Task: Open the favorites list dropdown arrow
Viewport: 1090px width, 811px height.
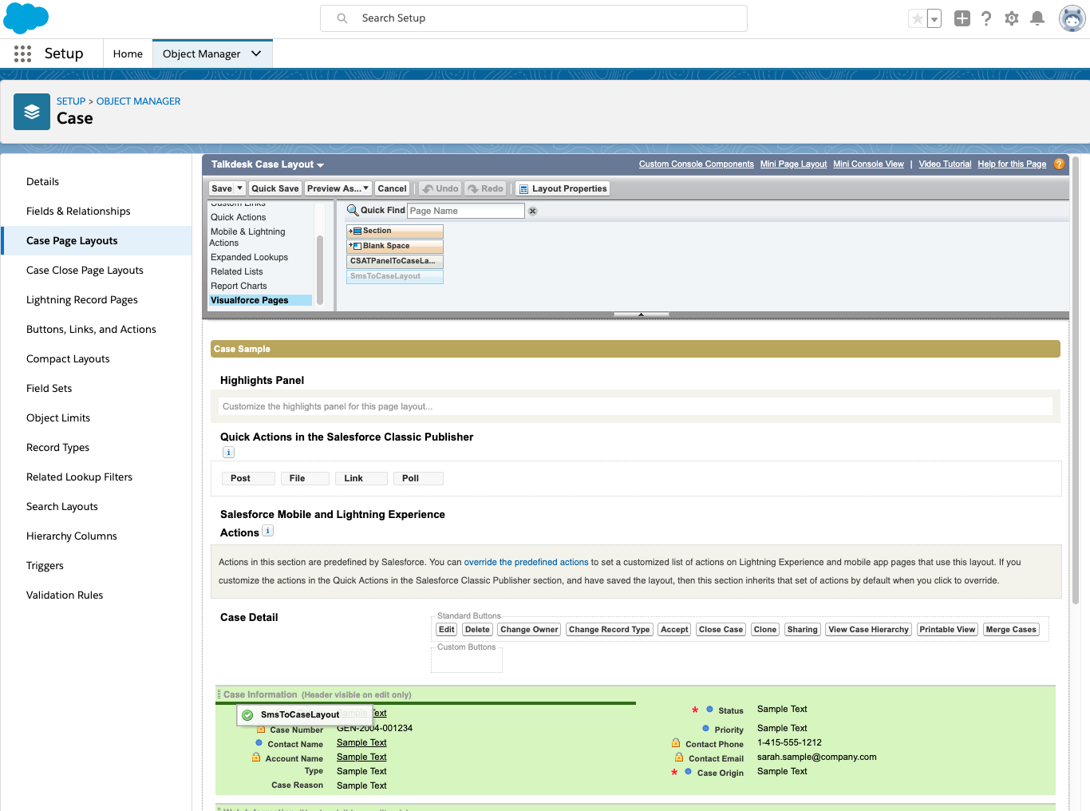Action: click(934, 18)
